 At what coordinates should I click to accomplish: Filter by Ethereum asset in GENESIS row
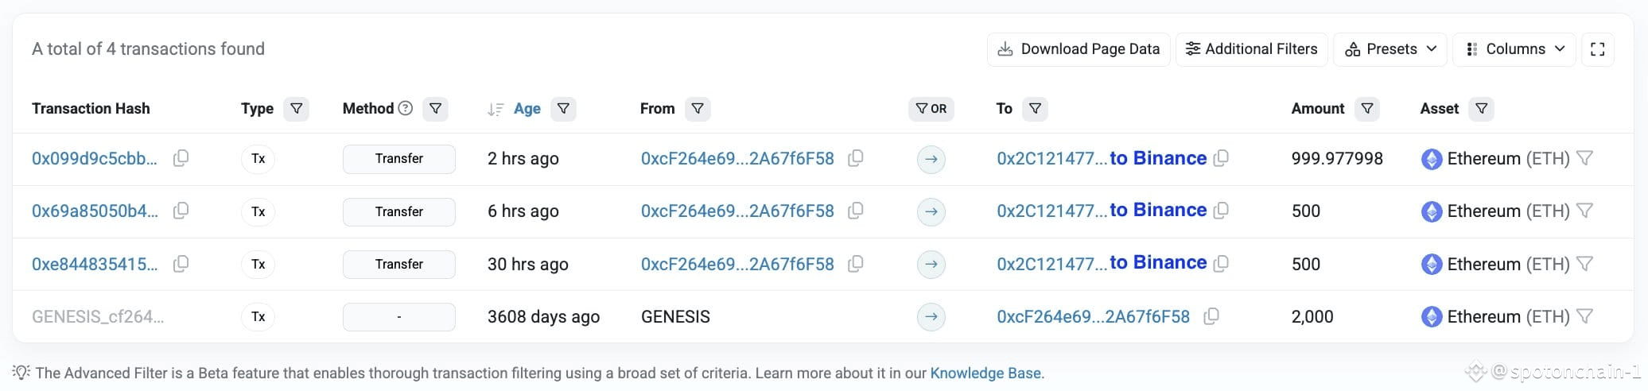point(1584,316)
